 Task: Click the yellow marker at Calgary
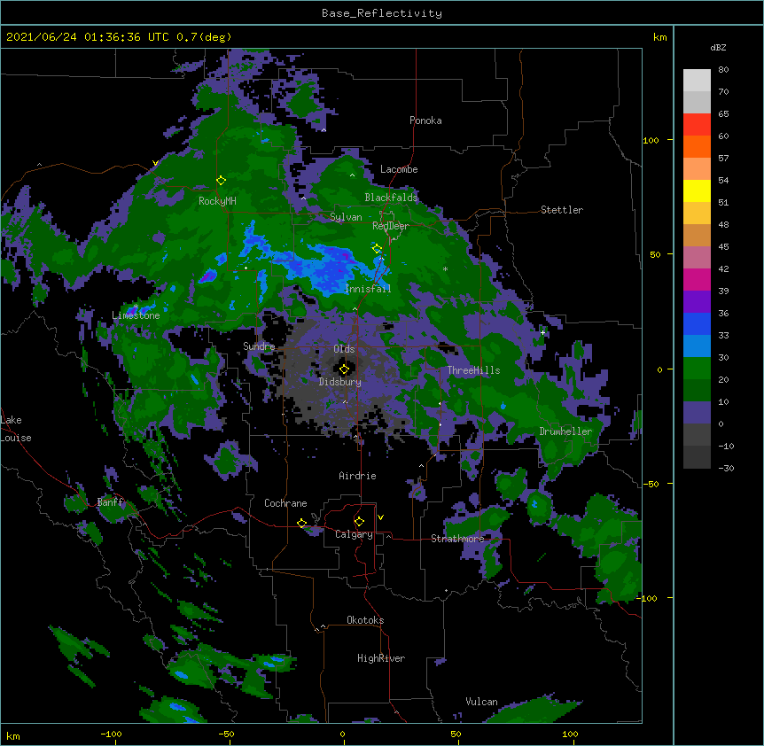pyautogui.click(x=359, y=522)
